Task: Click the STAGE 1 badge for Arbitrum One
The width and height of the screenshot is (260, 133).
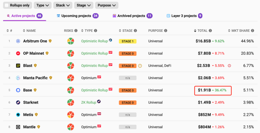Action: [128, 41]
